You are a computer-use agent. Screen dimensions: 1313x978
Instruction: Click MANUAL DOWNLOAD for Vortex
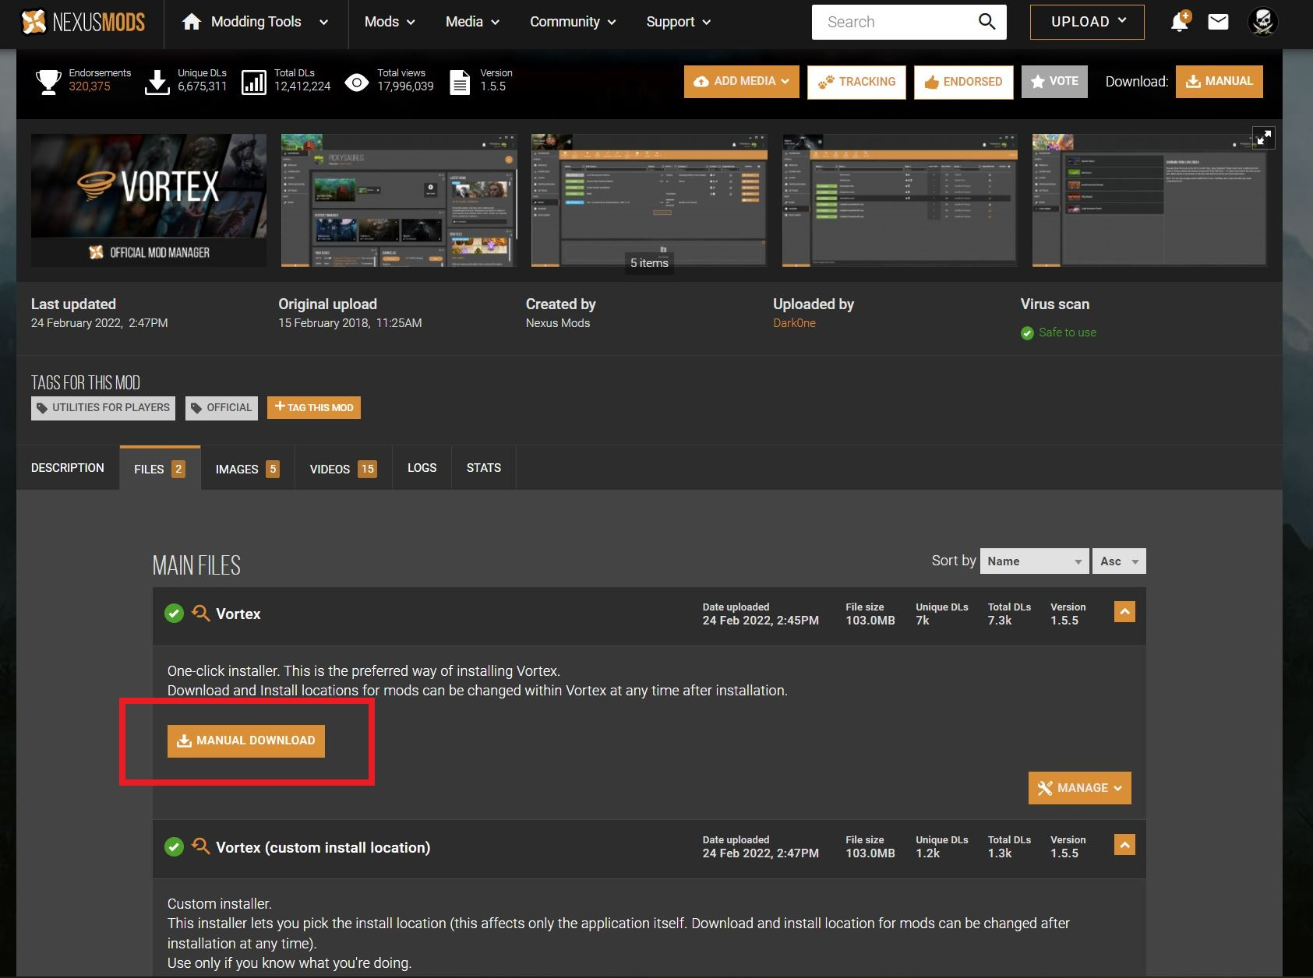pos(246,741)
